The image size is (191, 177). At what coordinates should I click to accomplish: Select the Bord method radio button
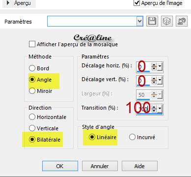32,68
